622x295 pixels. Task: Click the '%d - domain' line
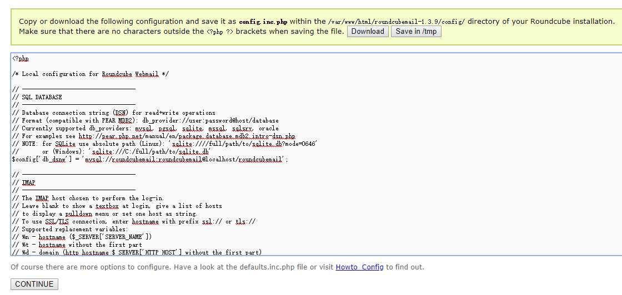tap(137, 252)
